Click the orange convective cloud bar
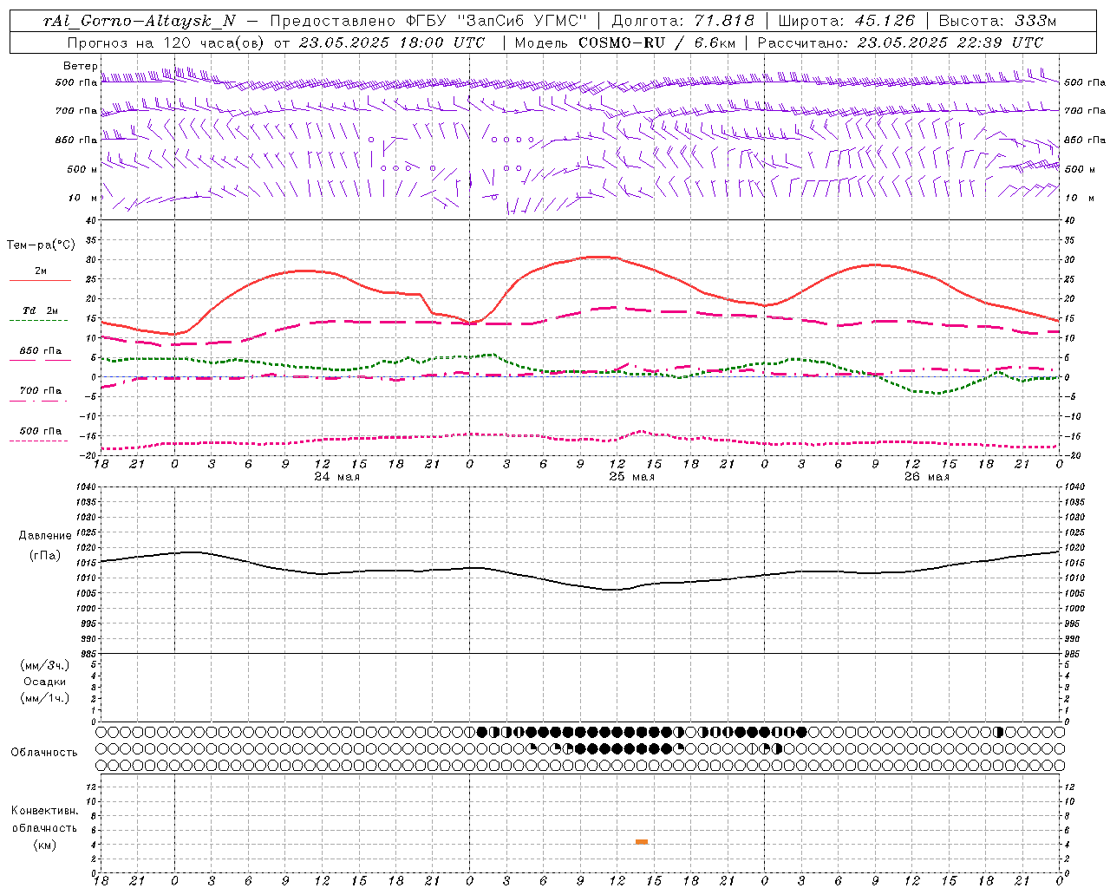 click(x=642, y=842)
